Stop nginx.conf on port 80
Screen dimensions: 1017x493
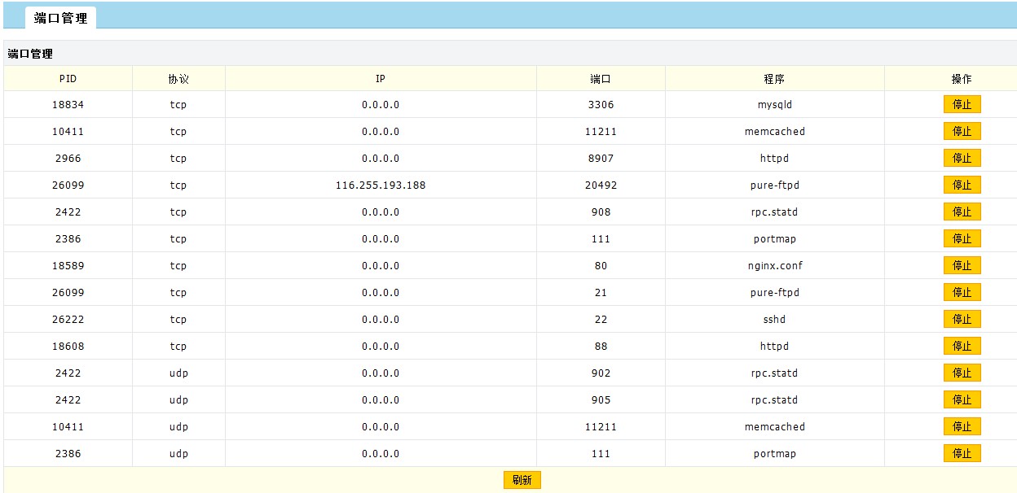coord(962,266)
